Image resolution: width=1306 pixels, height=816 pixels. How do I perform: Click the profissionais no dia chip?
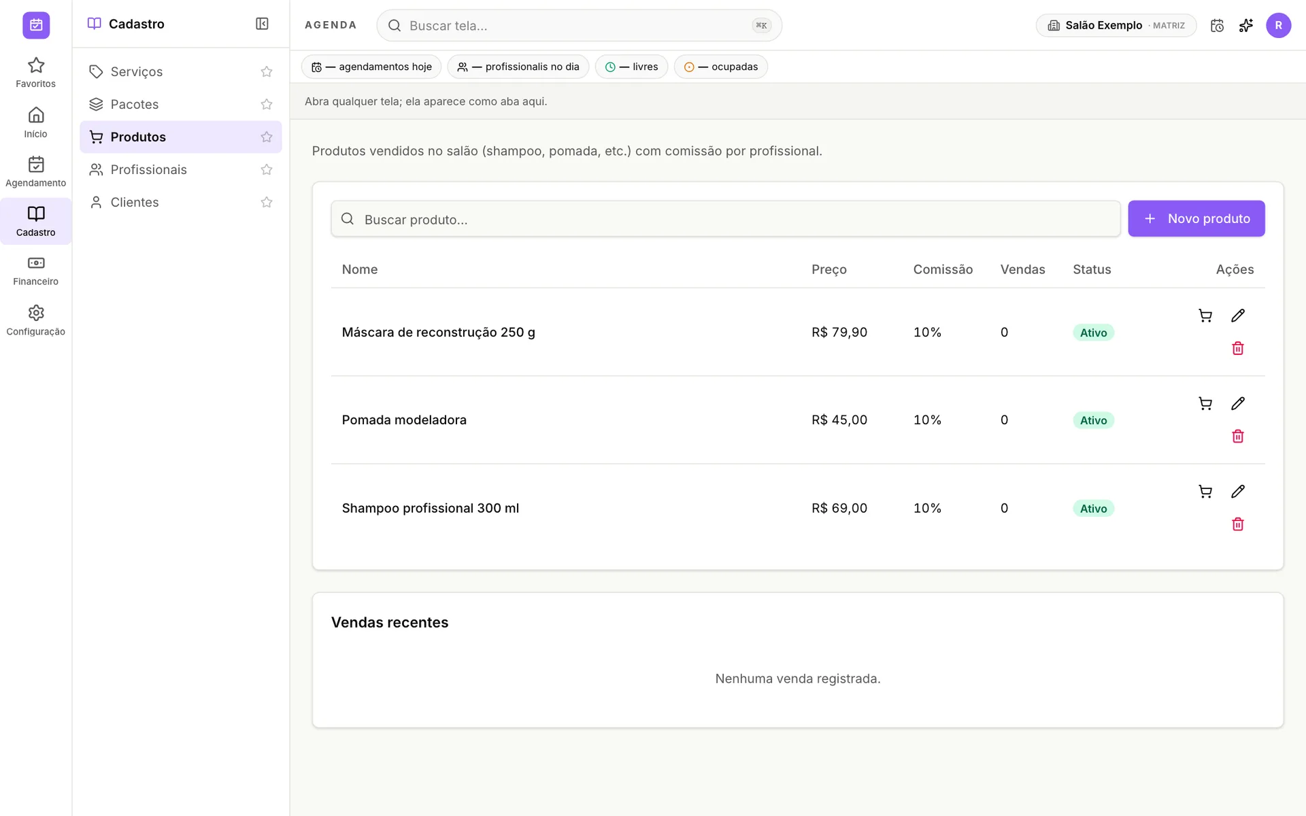pyautogui.click(x=518, y=67)
